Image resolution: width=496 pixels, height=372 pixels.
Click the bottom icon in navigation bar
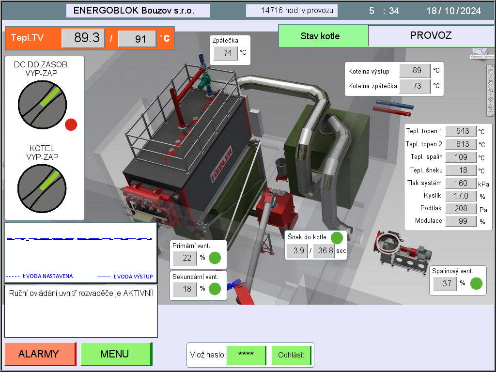[x=491, y=109]
